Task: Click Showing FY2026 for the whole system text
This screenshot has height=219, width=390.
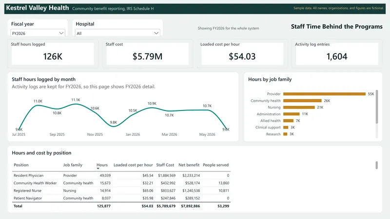Action: click(x=228, y=28)
